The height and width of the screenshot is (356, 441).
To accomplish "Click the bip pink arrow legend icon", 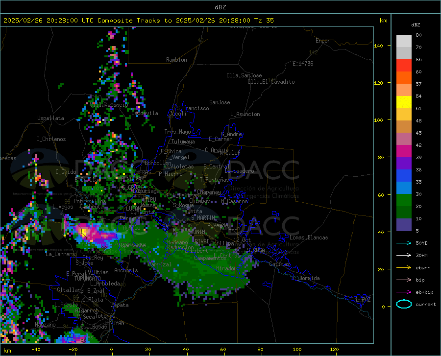I will [404, 280].
